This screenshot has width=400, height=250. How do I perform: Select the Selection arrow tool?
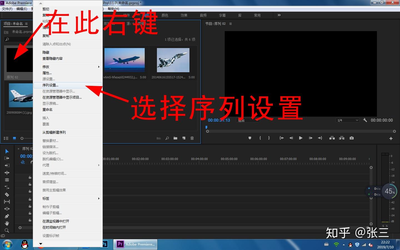tap(7, 151)
